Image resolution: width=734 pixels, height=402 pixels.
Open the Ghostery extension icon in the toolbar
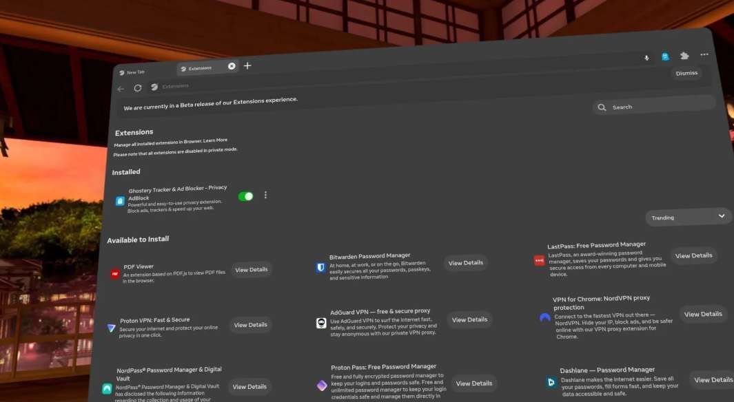665,57
